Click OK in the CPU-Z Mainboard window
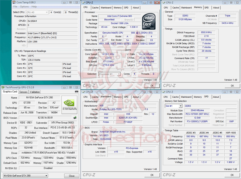Viewport: 241px width, 179px height. (152, 175)
